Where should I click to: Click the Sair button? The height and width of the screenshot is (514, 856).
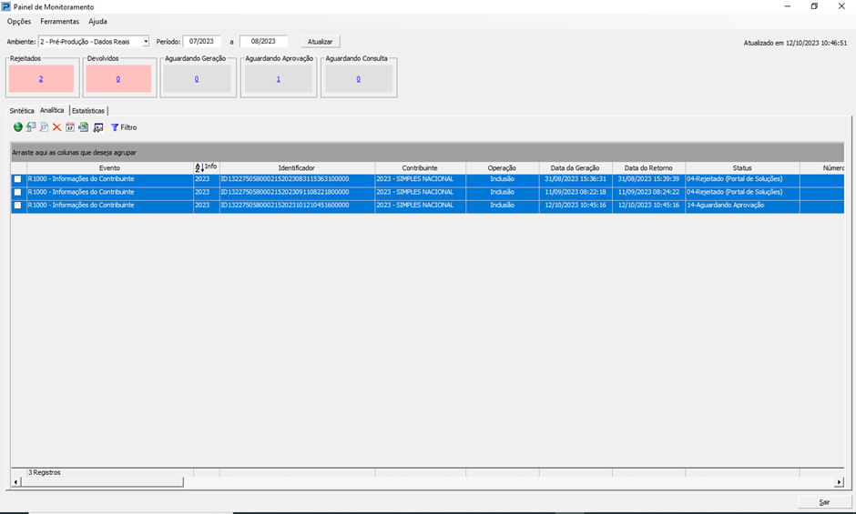pyautogui.click(x=824, y=502)
